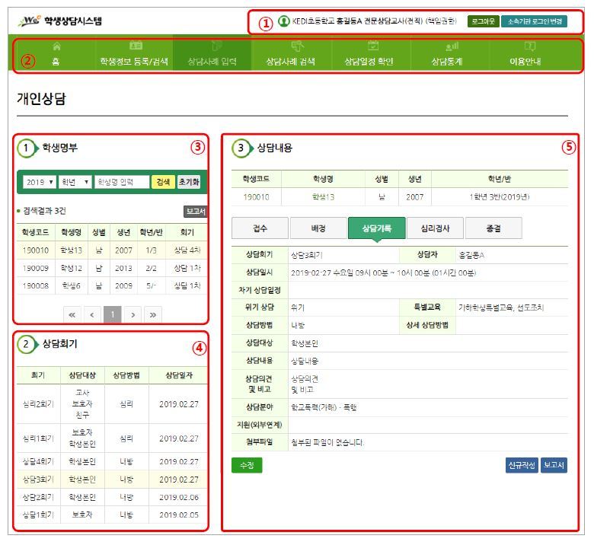
Task: Focus the 학생명 입력 search field
Action: (122, 183)
